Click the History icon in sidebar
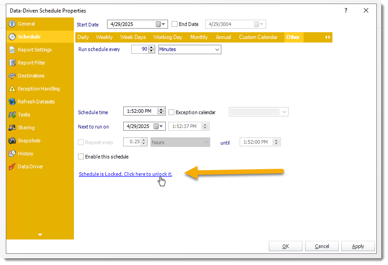 (12, 154)
